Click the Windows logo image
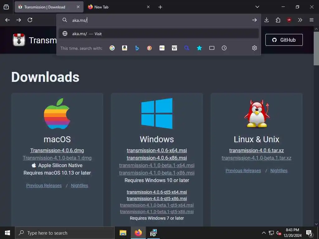The height and width of the screenshot is (239, 319). pos(157,113)
